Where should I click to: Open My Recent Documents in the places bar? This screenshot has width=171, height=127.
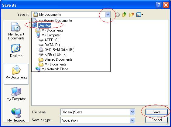(16, 31)
